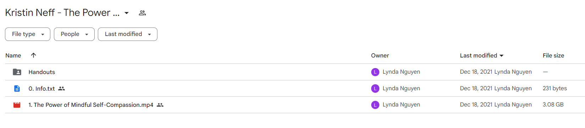Open the File type filter dropdown
The image size is (585, 128).
point(28,34)
